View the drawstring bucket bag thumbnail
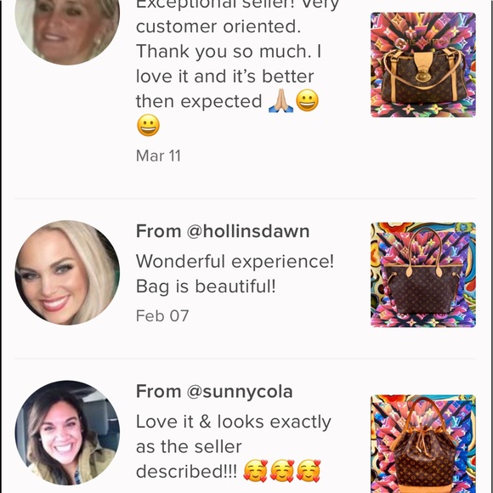The image size is (493, 493). click(423, 444)
